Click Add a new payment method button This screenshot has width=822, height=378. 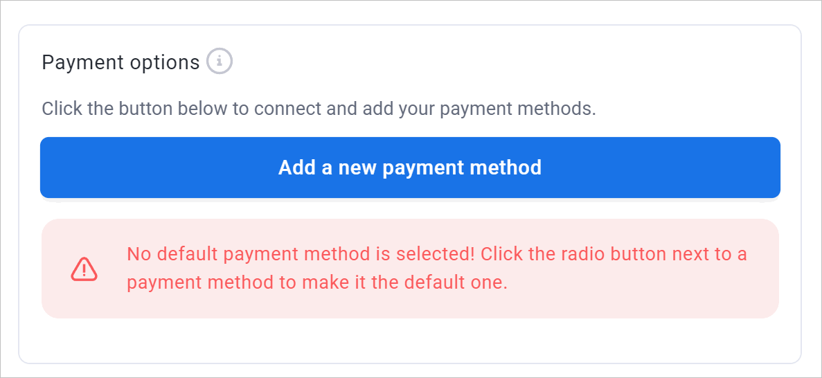(x=410, y=168)
